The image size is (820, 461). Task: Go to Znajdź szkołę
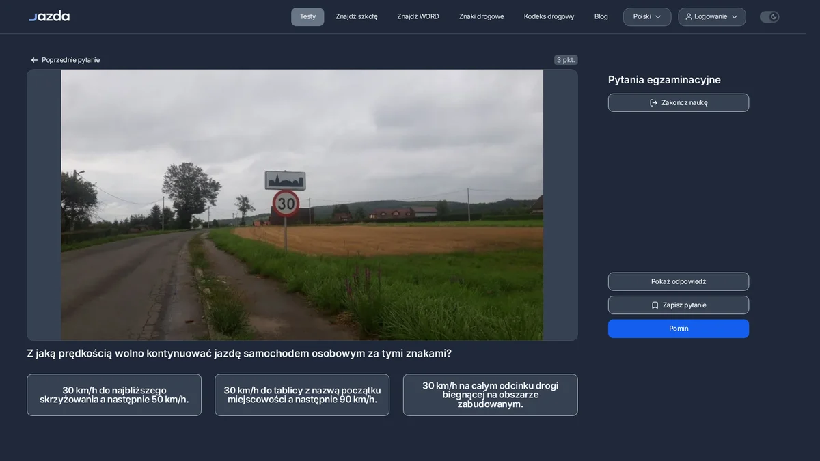click(357, 16)
